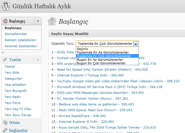The height and width of the screenshot is (133, 185).
Task: Select Bugün En Çok Görüntülenenler option
Action: [x=107, y=63]
